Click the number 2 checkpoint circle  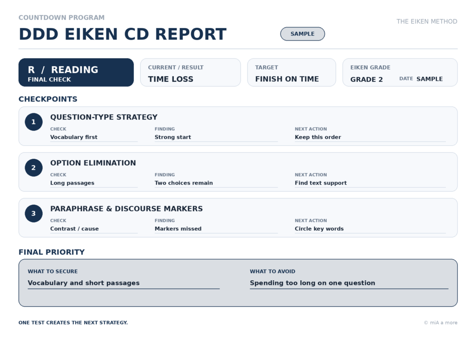pos(33,168)
